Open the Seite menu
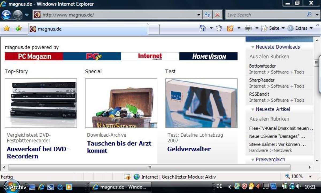The height and width of the screenshot is (193, 321). 273,28
